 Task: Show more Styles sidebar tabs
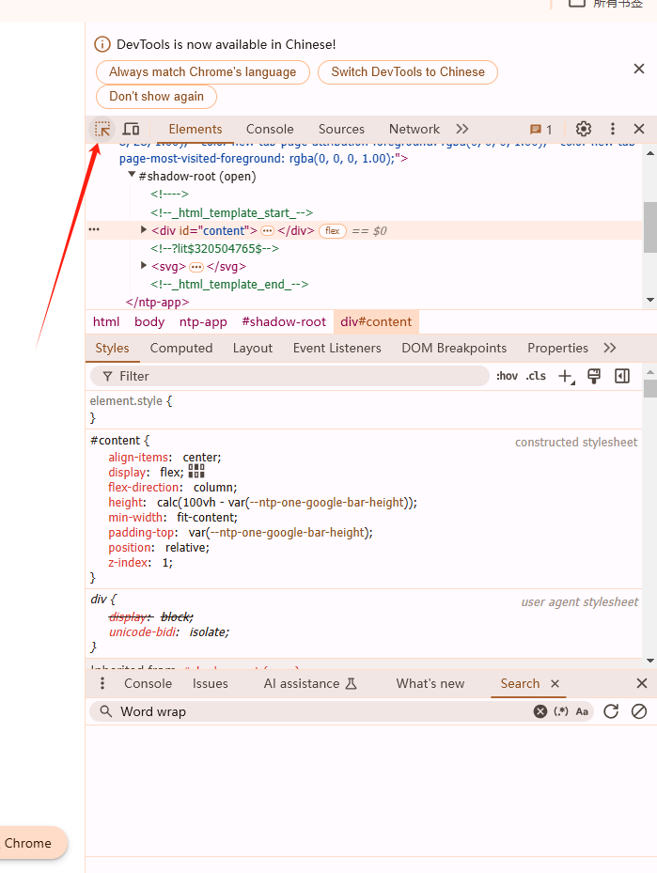(x=610, y=348)
